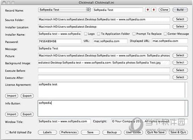This screenshot has width=193, height=140.
Task: Import Info Button text
Action: 11,114
